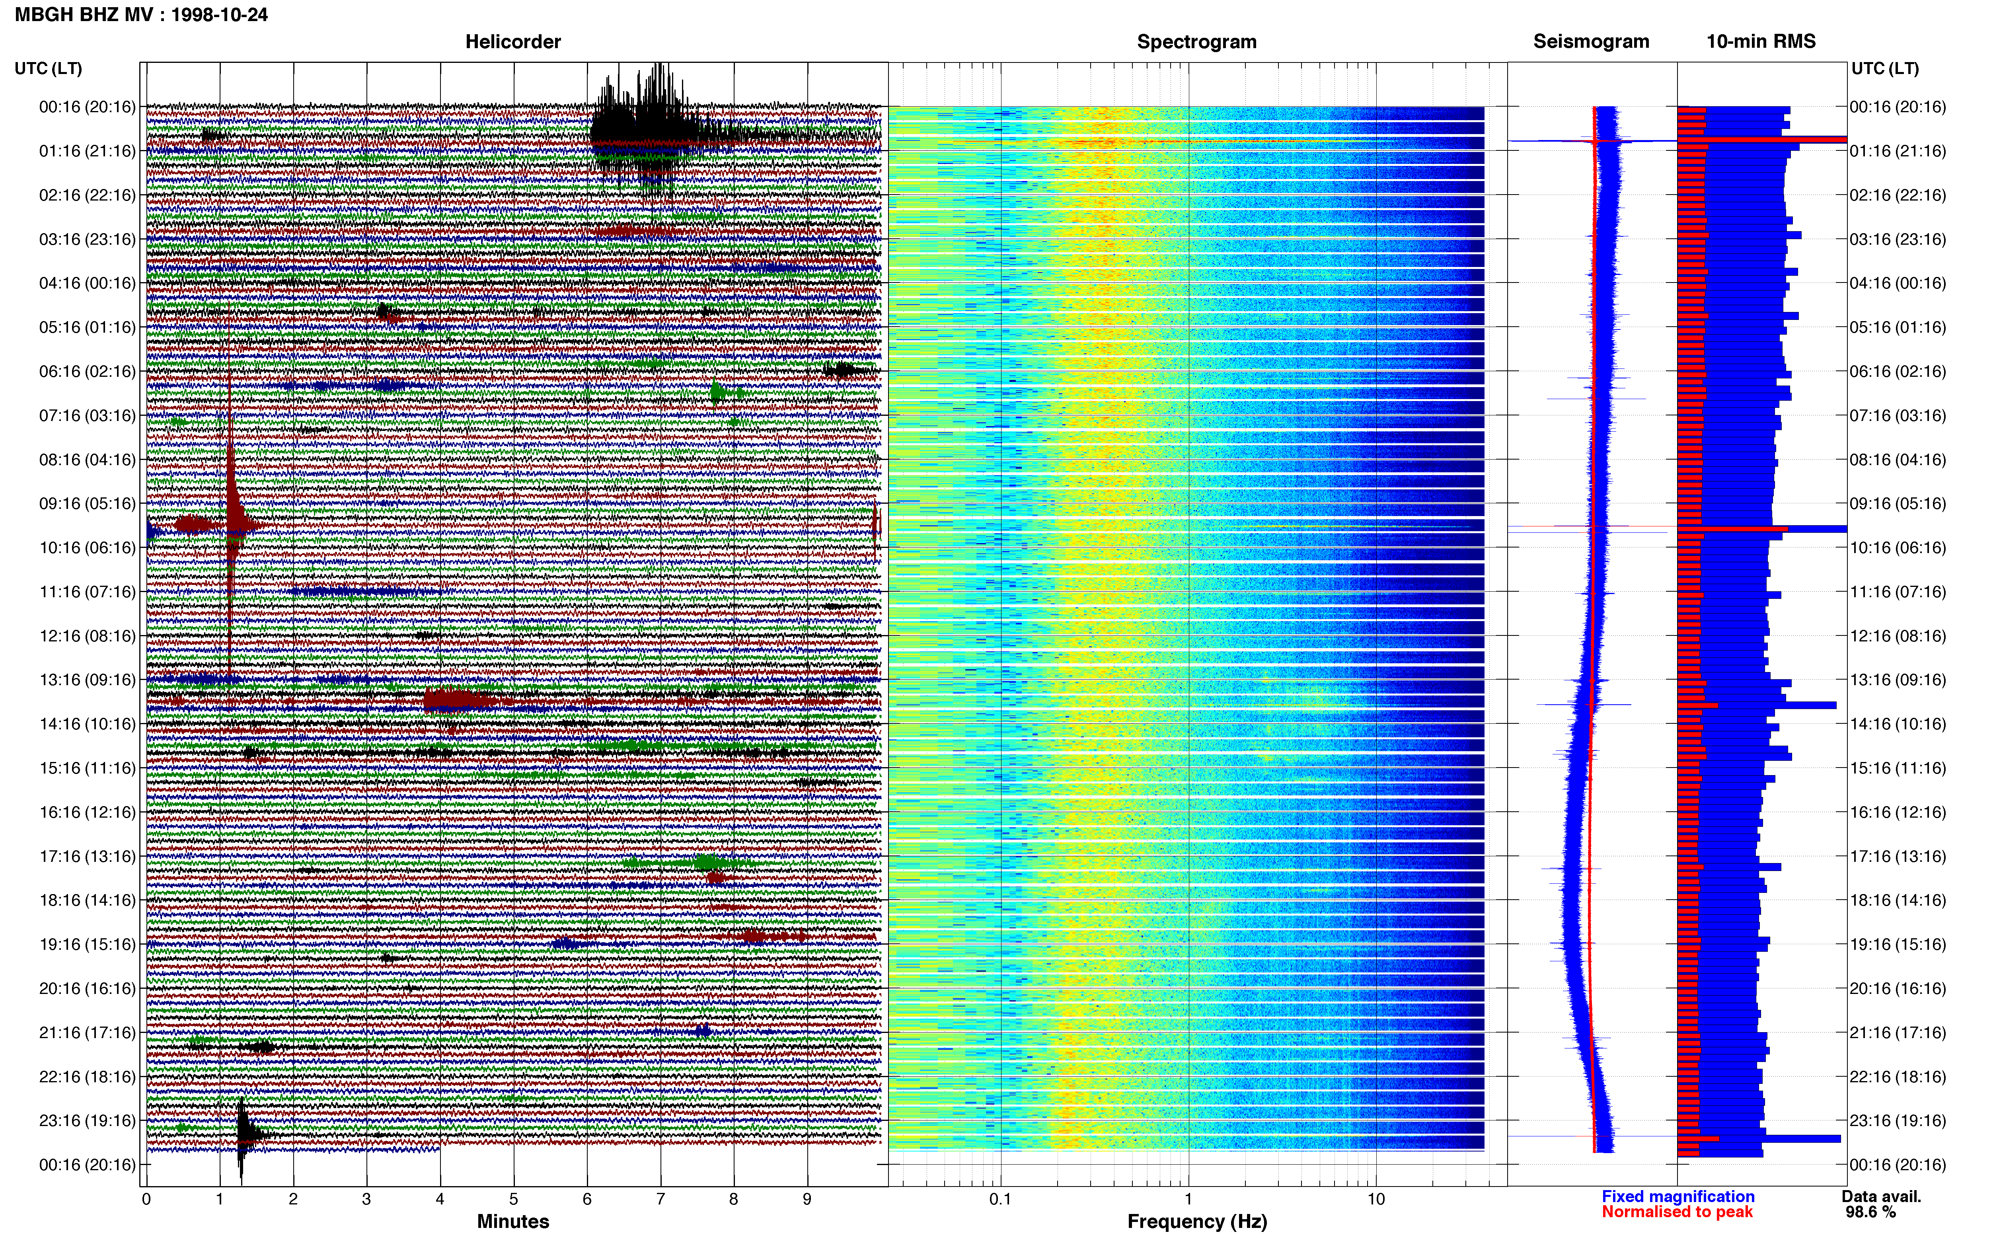Screen dimensions: 1997x1249
Task: Click the 'Minutes' axis label
Action: [x=513, y=1221]
